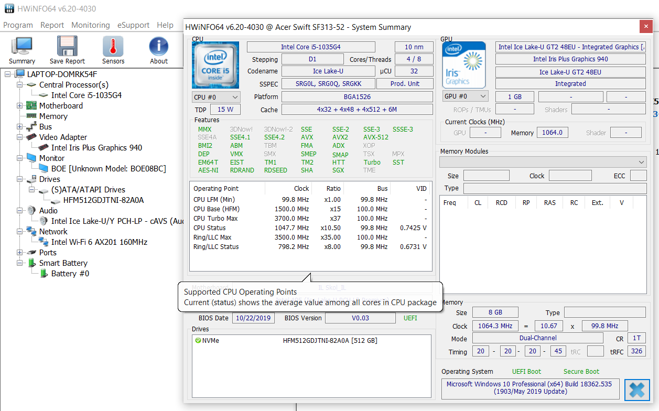The image size is (659, 411).
Task: Click the Intel Core i5 logo
Action: [215, 66]
